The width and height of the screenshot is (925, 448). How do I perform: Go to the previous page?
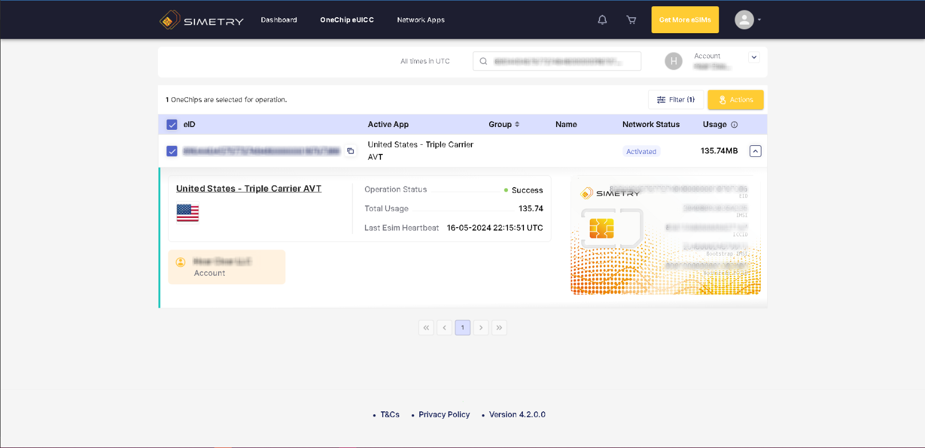point(444,328)
